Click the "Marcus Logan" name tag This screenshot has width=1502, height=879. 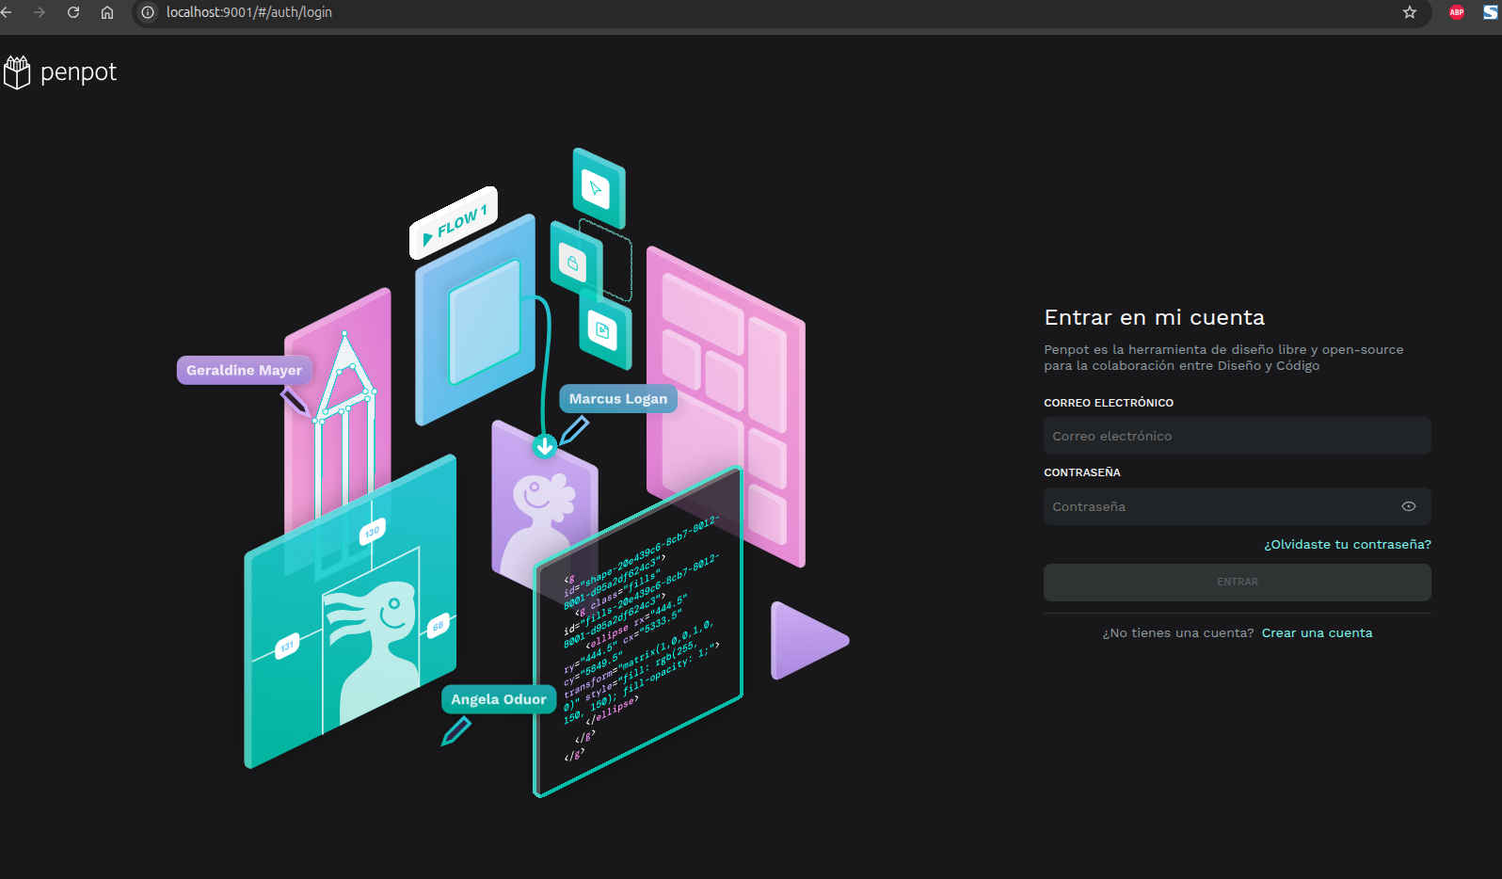pos(617,398)
